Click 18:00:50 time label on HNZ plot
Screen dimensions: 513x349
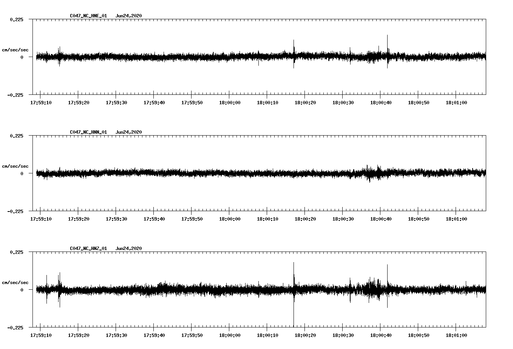point(419,335)
